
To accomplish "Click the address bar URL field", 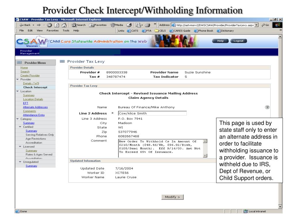I will (213, 25).
